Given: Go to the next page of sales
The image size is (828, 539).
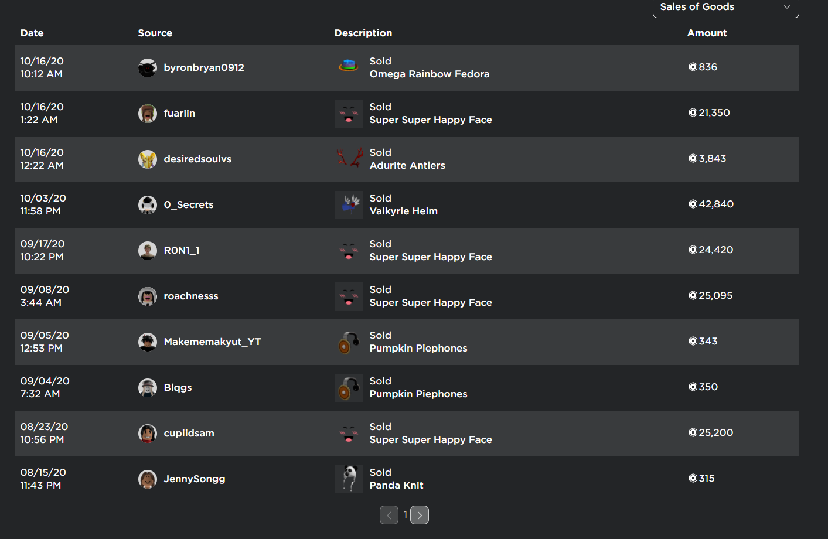Looking at the screenshot, I should point(420,515).
